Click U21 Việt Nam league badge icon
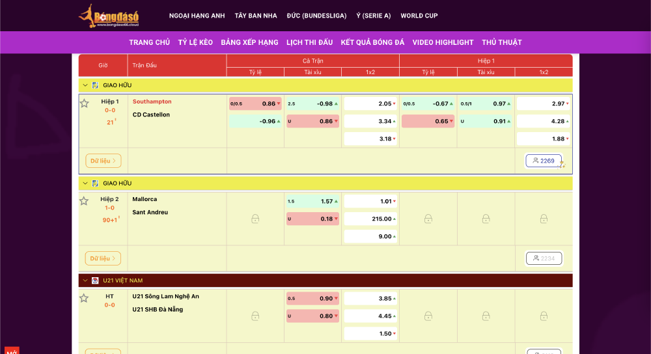The width and height of the screenshot is (651, 354). coord(95,280)
